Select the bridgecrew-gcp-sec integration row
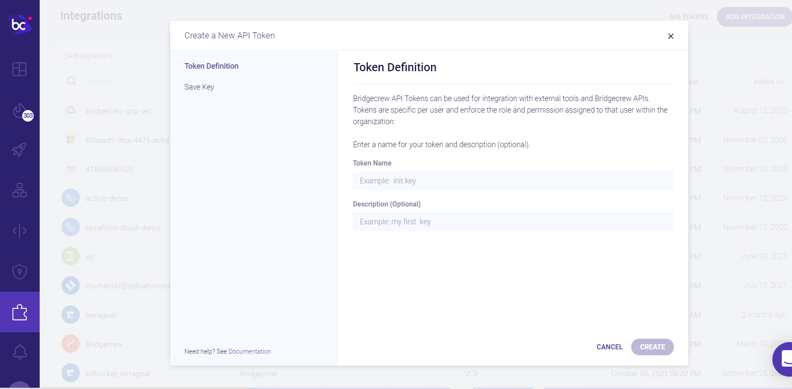The width and height of the screenshot is (792, 389). [x=119, y=111]
